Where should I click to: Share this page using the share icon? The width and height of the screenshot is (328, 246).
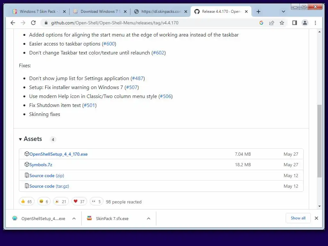point(272,23)
